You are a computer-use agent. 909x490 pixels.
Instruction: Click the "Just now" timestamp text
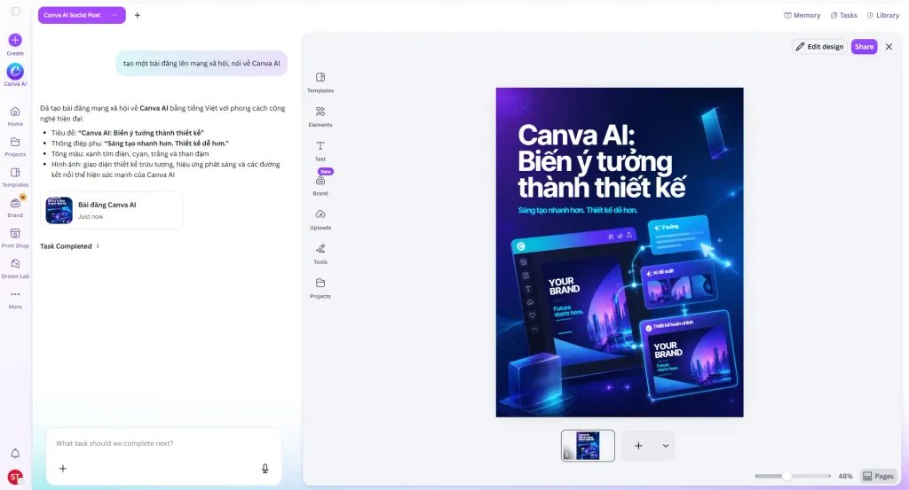coord(91,217)
